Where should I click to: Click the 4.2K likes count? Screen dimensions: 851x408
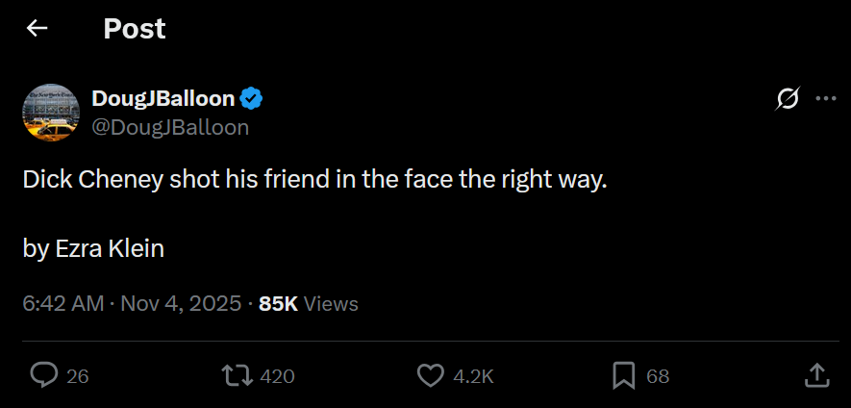click(x=473, y=376)
